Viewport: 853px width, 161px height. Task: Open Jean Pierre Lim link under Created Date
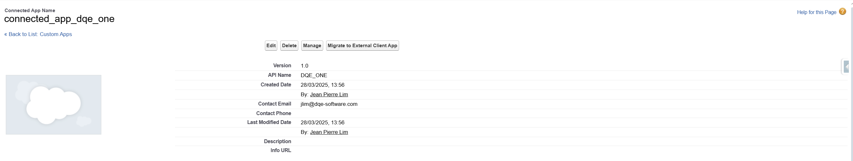tap(329, 94)
